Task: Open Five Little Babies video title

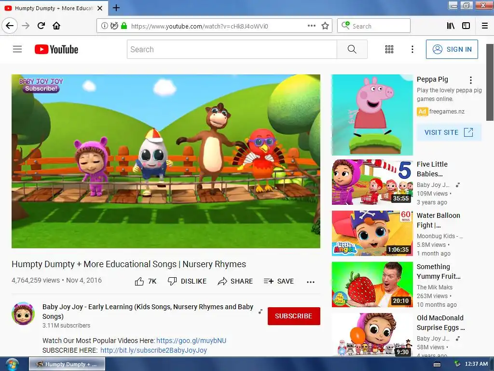Action: pyautogui.click(x=432, y=169)
